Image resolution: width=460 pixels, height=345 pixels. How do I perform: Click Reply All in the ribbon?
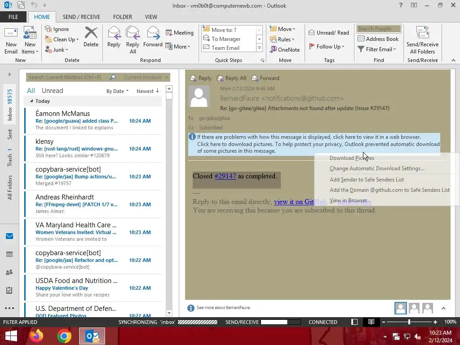[x=133, y=40]
